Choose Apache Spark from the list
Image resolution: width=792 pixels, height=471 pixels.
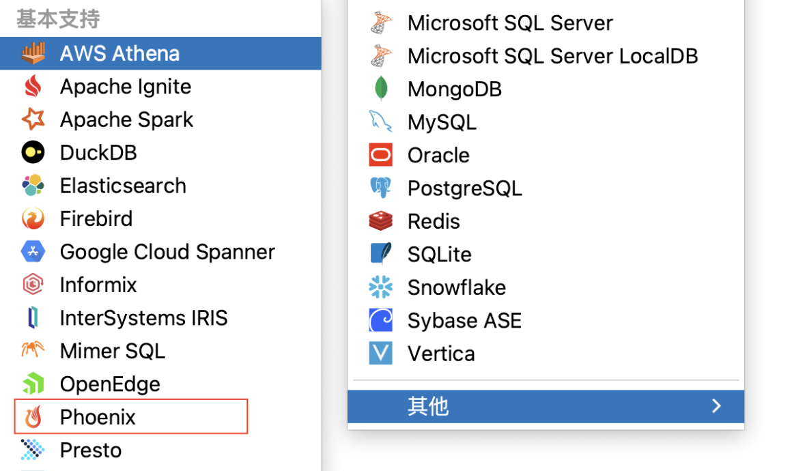[160, 119]
